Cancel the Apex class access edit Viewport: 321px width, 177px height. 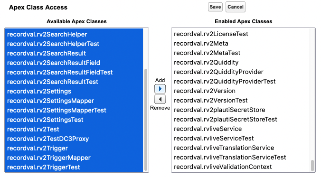point(236,7)
